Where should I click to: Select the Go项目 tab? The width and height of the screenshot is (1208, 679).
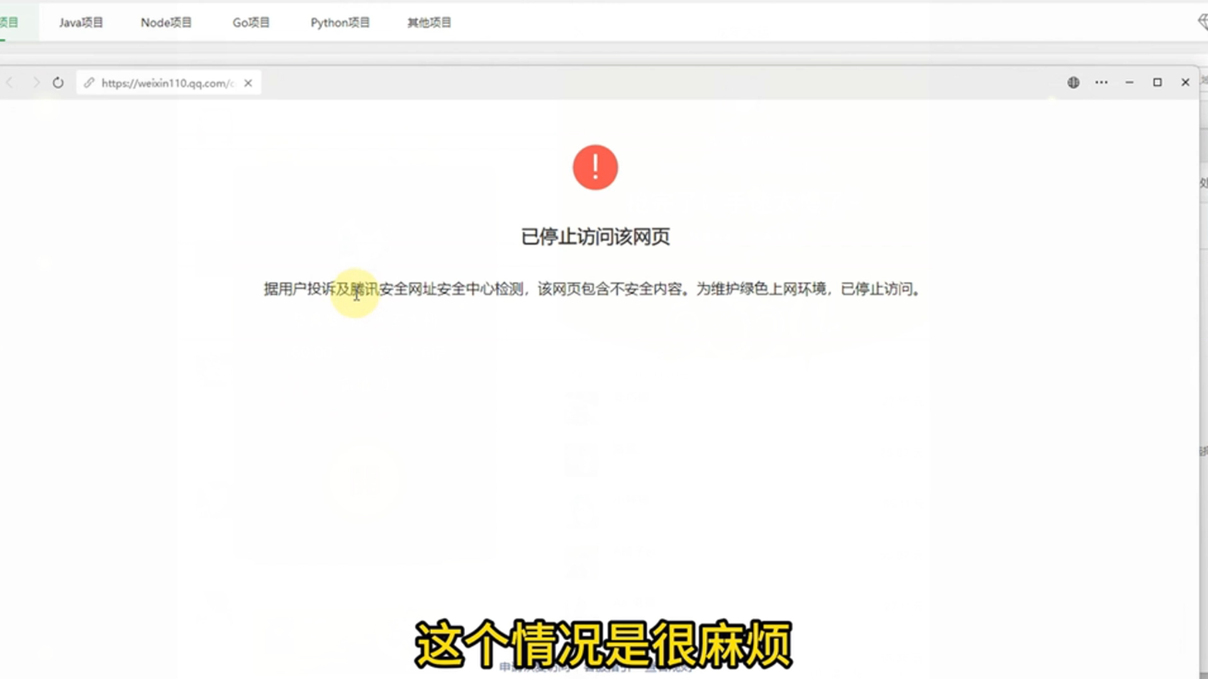click(x=251, y=23)
